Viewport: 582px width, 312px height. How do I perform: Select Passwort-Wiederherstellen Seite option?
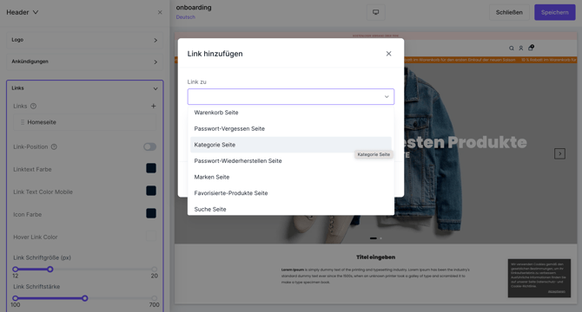tap(291, 161)
